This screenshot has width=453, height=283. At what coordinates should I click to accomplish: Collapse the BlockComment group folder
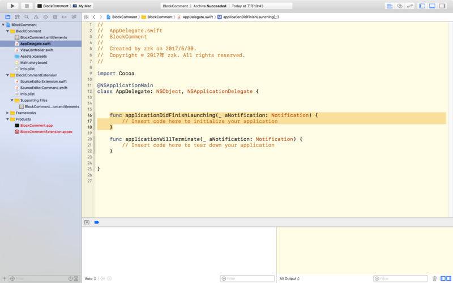click(x=7, y=31)
